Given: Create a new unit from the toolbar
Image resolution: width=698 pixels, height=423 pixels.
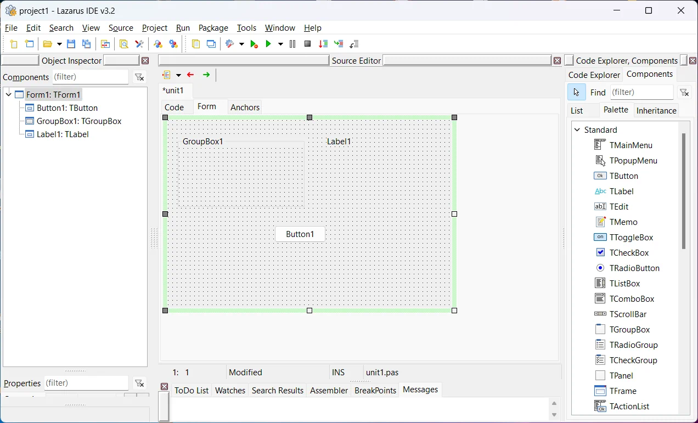Looking at the screenshot, I should coord(14,44).
